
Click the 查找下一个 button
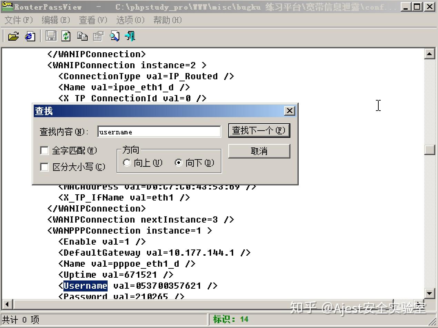click(x=259, y=130)
